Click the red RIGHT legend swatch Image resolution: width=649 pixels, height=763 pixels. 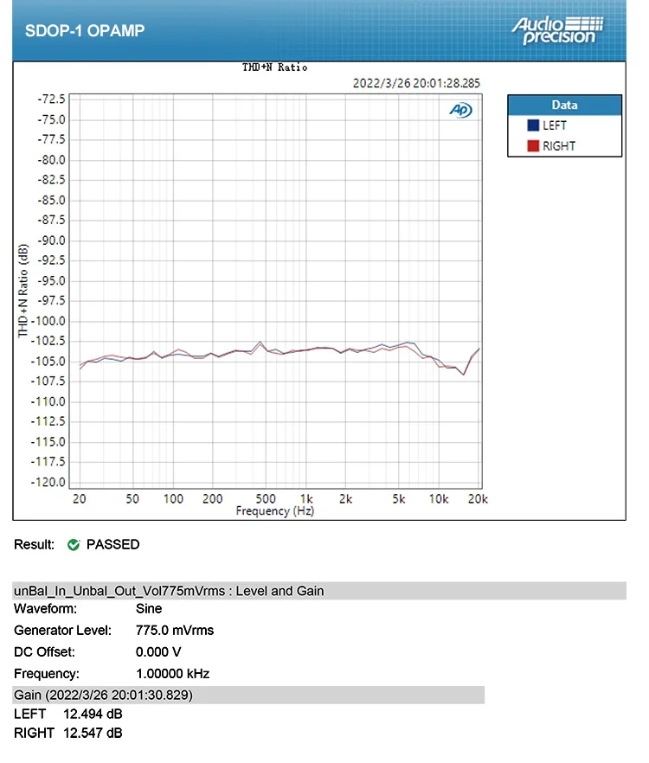[x=533, y=146]
